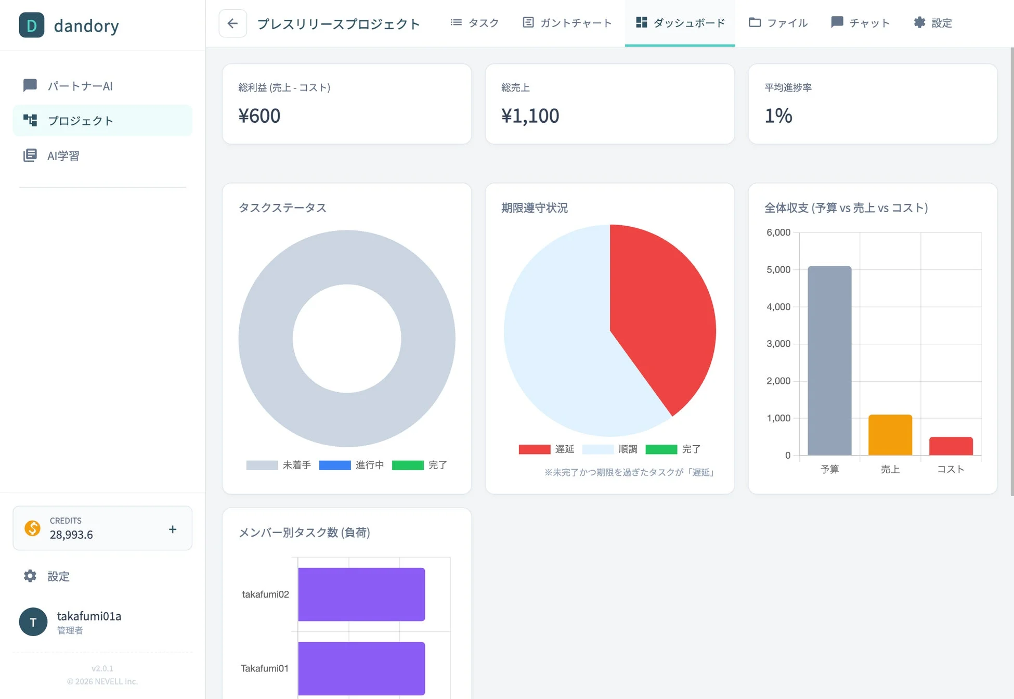Toggle 完了 legend in task status chart
Screen dimensions: 1014x699
[x=408, y=464]
